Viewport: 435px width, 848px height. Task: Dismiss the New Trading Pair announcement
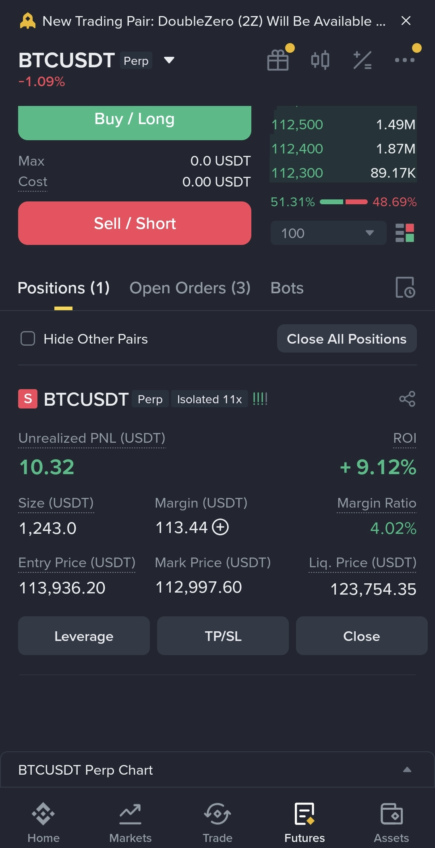[x=406, y=21]
